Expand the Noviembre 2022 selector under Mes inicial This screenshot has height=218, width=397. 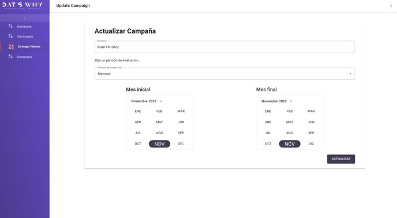tap(147, 101)
